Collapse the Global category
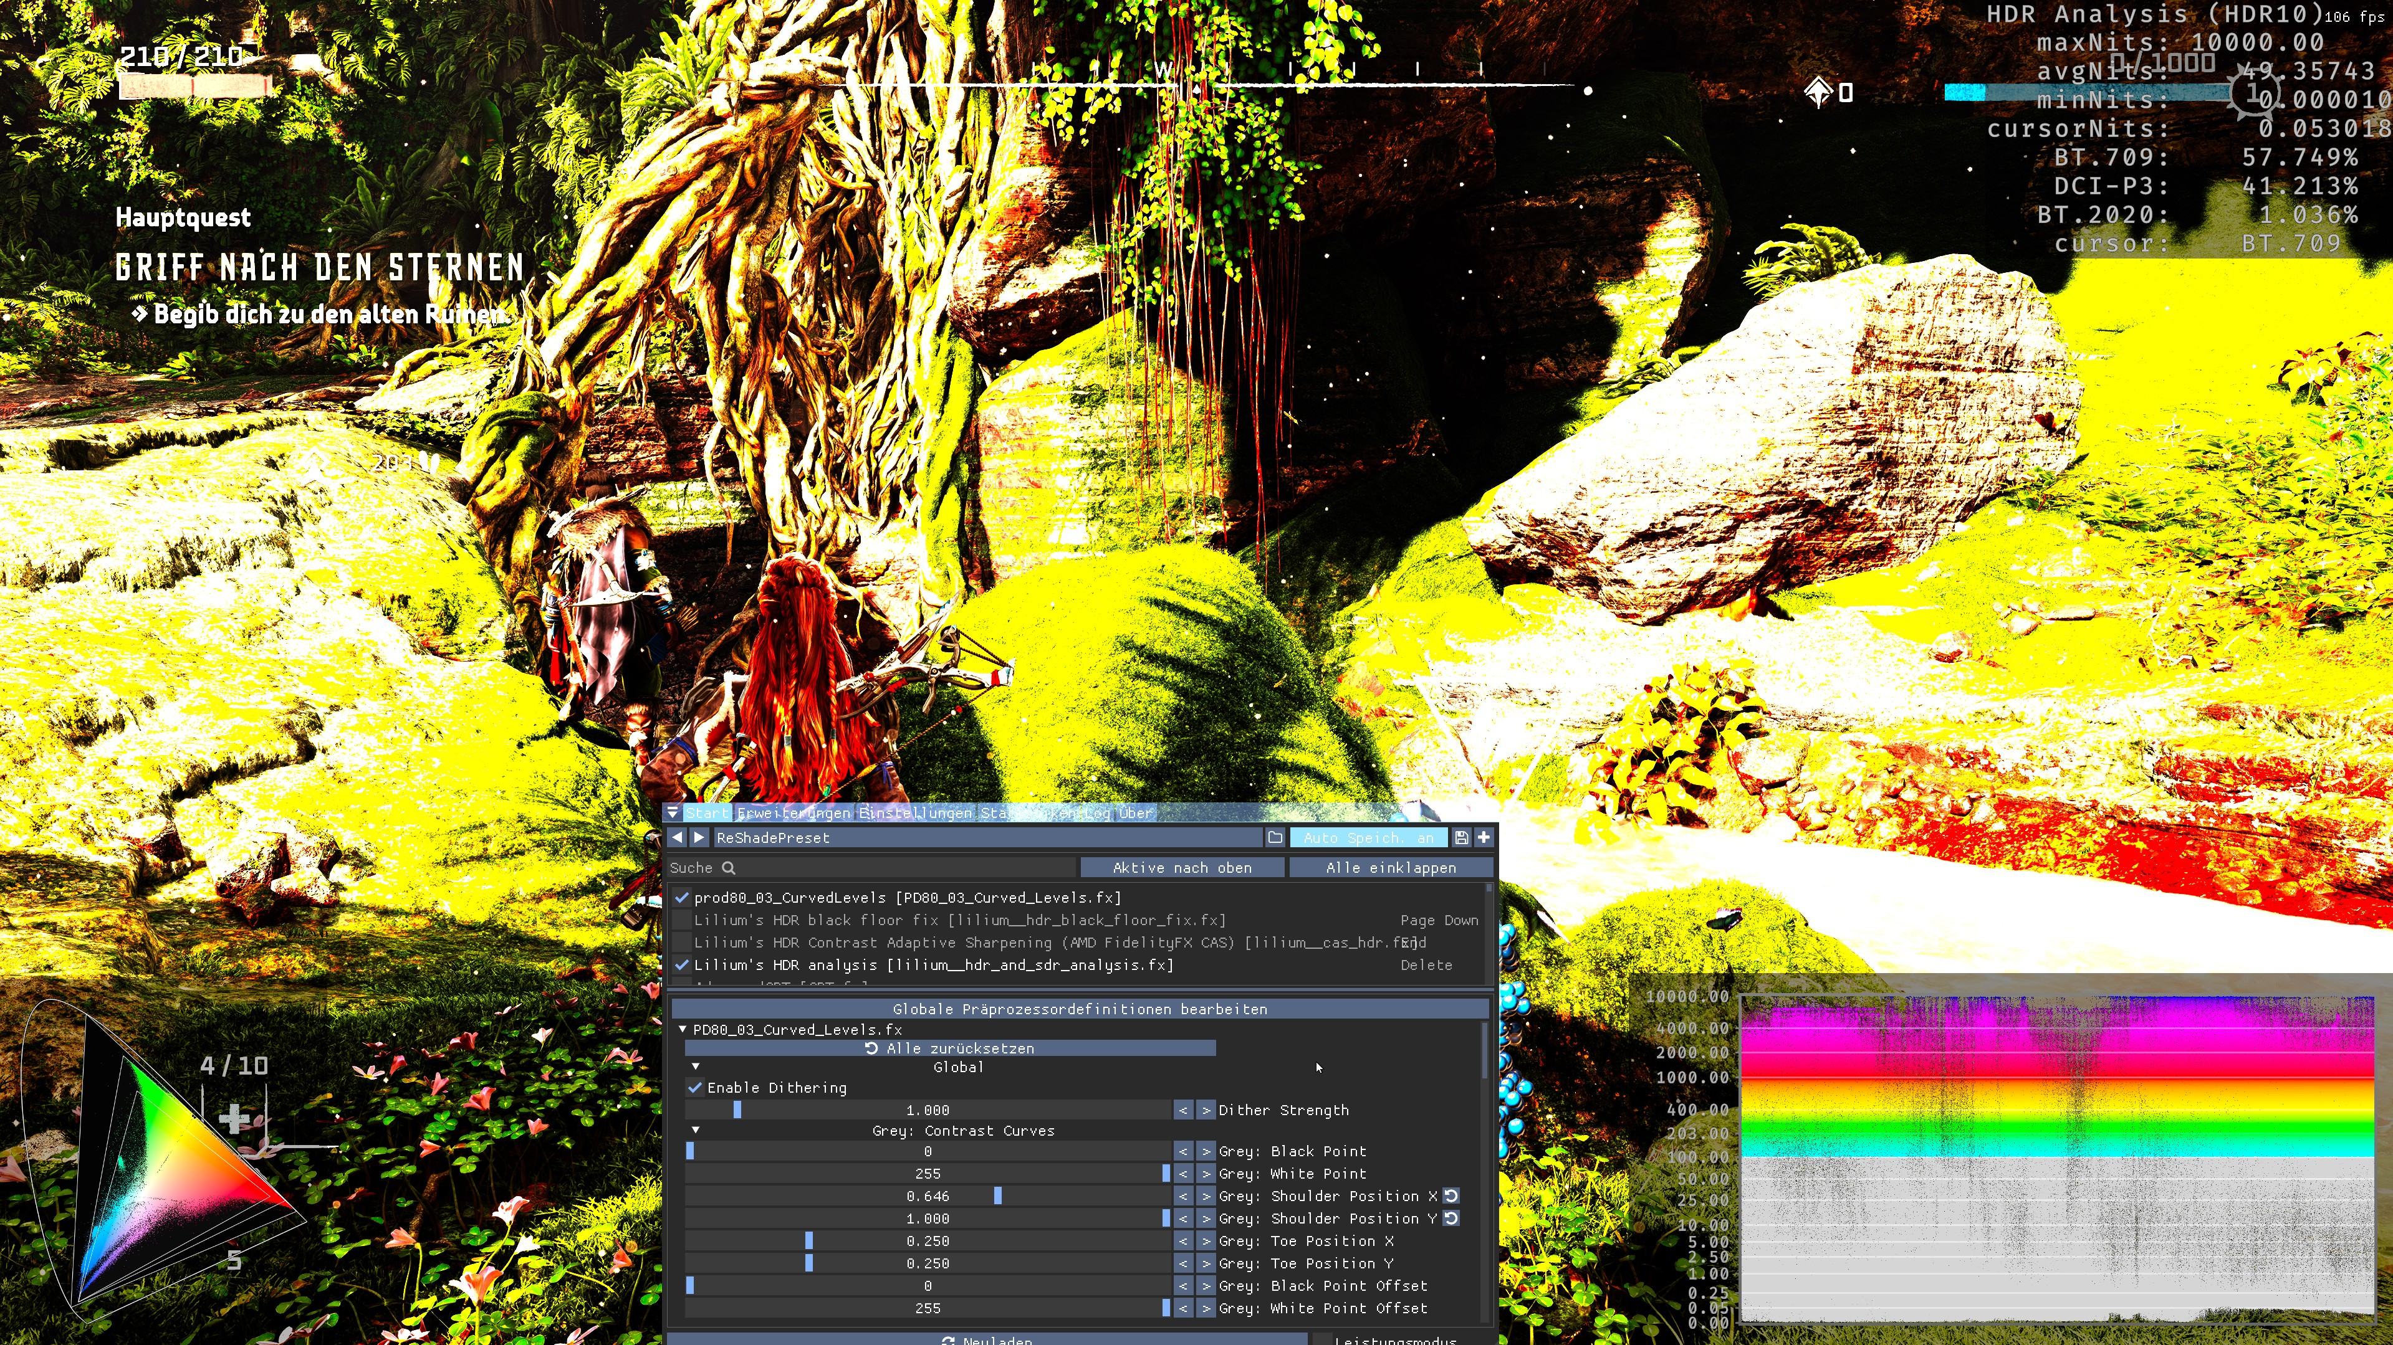This screenshot has height=1345, width=2393. click(x=696, y=1067)
